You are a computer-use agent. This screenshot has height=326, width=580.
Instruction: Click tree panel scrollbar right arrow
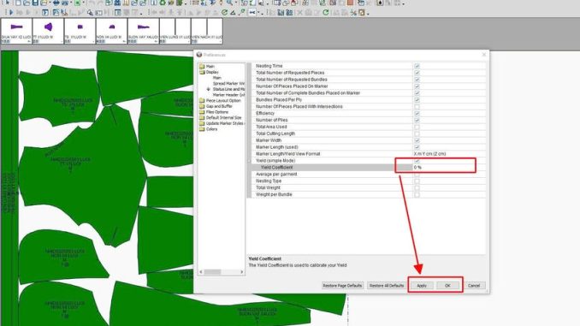[x=241, y=272]
